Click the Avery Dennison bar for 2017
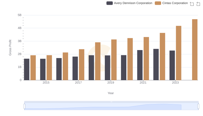The height and width of the screenshot is (116, 203). point(75,68)
